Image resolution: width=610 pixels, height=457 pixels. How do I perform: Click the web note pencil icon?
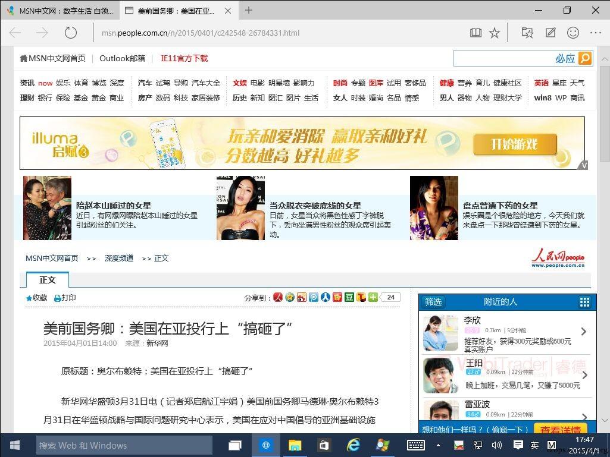click(550, 33)
